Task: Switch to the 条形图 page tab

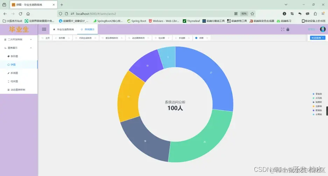Action: coord(62,38)
